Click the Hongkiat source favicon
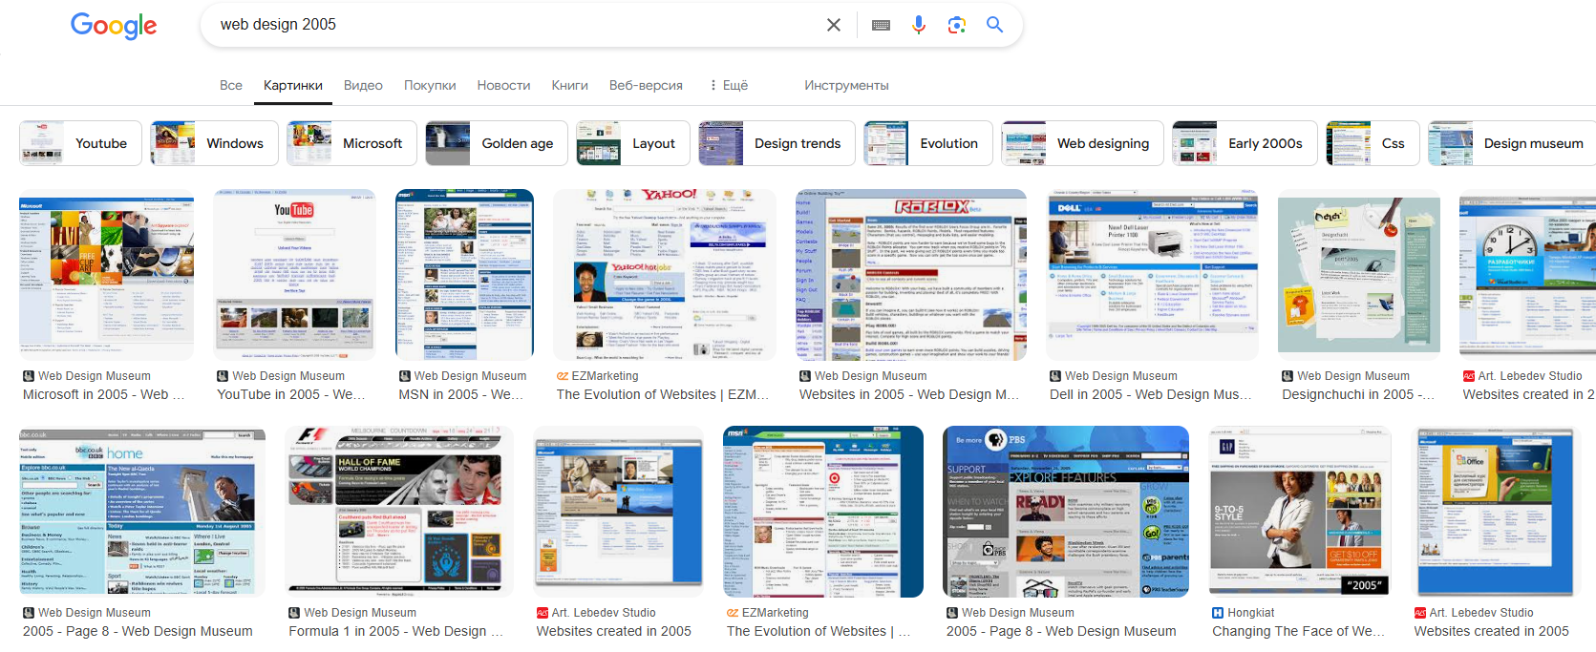Image resolution: width=1596 pixels, height=652 pixels. pyautogui.click(x=1218, y=613)
